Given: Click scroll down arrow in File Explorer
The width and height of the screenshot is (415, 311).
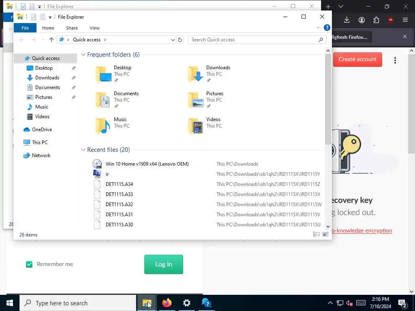Looking at the screenshot, I should pyautogui.click(x=328, y=226).
